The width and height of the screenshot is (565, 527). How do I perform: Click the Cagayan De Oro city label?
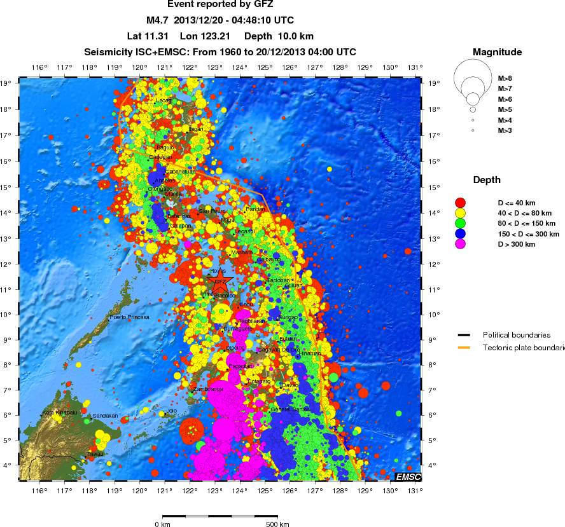(x=279, y=350)
